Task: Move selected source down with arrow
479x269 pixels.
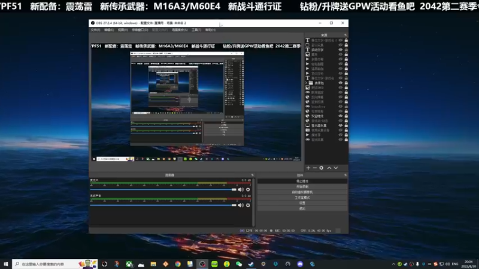Action: click(336, 168)
